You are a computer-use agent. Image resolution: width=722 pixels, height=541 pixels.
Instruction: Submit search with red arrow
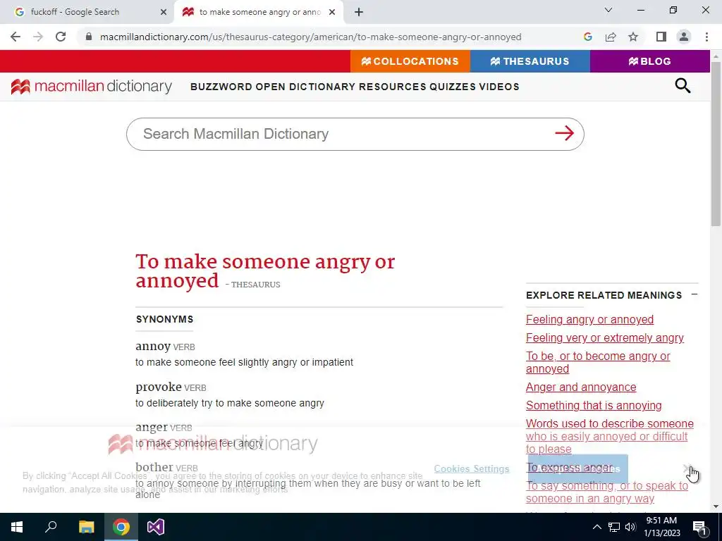pyautogui.click(x=565, y=133)
